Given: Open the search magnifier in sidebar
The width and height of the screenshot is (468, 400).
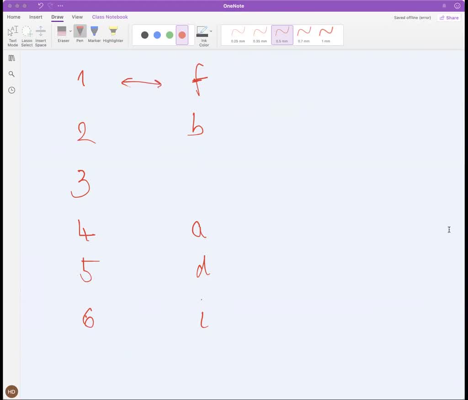Looking at the screenshot, I should [12, 74].
